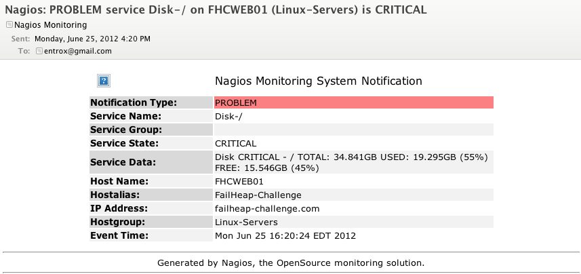Click the entrox@gmail.com recipient address
The image size is (581, 274).
(78, 51)
